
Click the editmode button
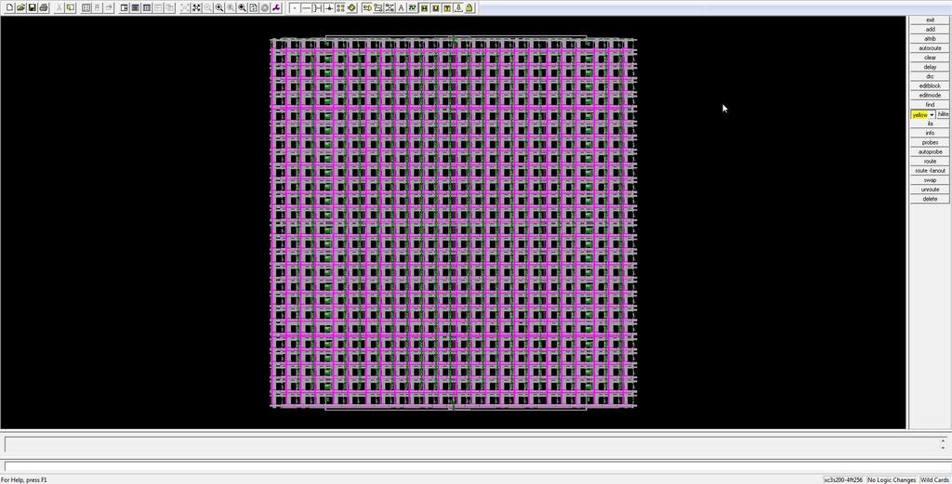(x=930, y=96)
